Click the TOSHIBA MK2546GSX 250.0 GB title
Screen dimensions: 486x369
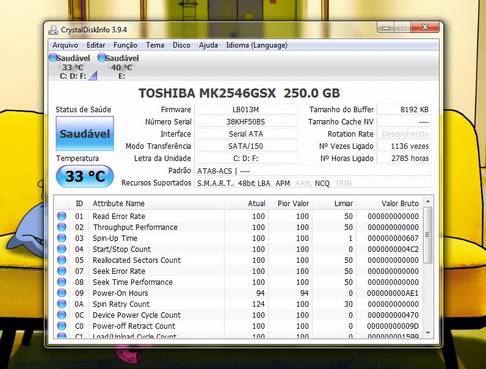239,93
